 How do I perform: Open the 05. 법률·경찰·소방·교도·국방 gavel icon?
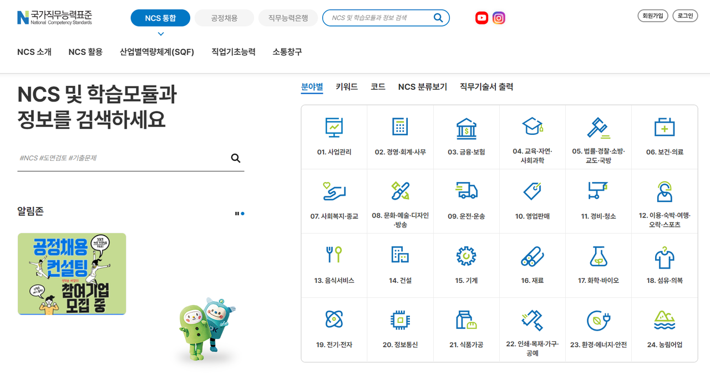[599, 128]
